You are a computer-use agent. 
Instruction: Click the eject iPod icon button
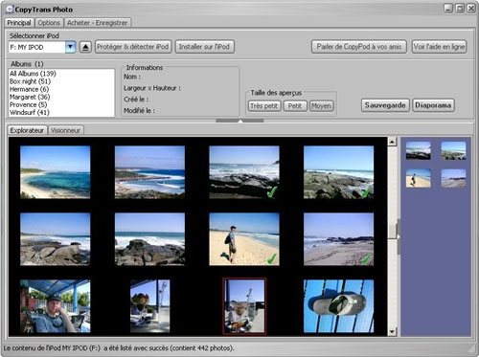coord(85,47)
